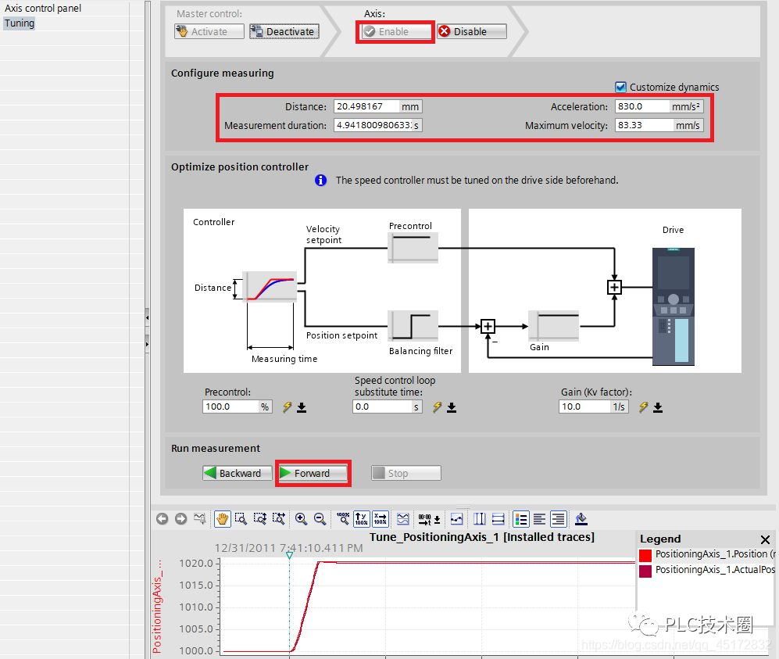The image size is (779, 659).
Task: Click lightning icon beside substitute time field
Action: point(438,407)
